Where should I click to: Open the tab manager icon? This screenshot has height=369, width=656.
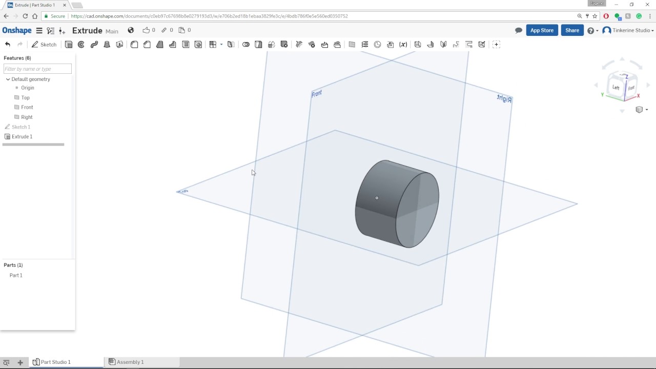6,362
